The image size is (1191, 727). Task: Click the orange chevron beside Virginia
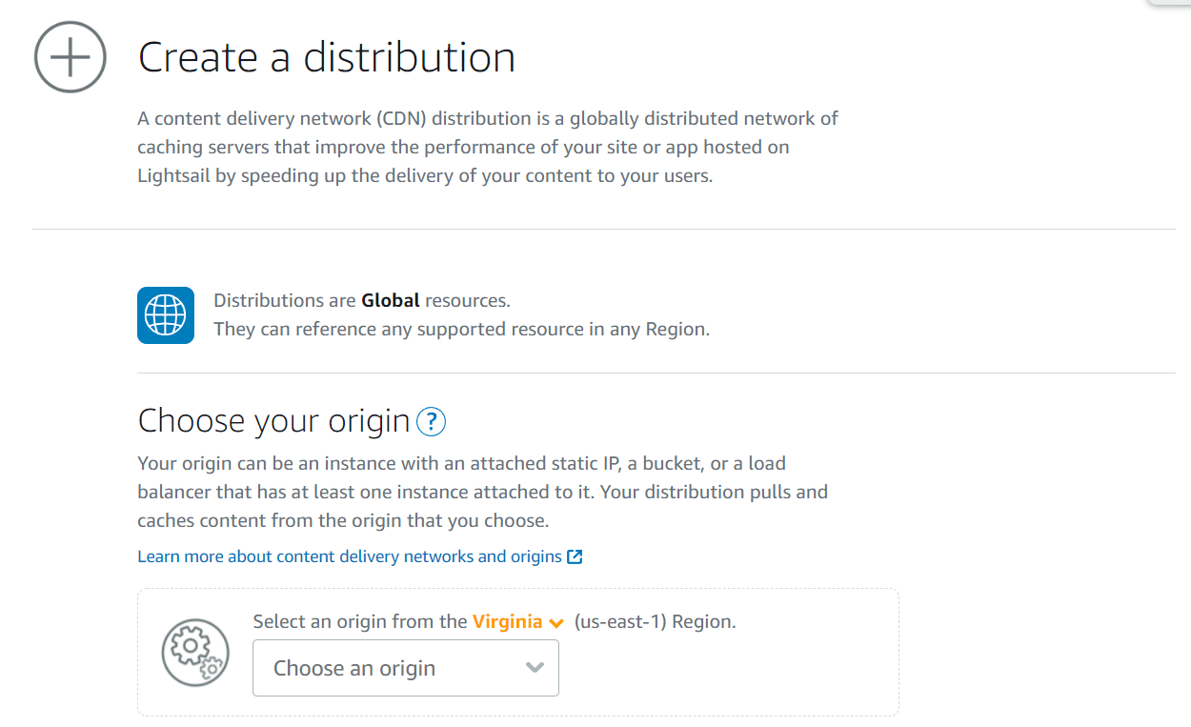pyautogui.click(x=555, y=621)
